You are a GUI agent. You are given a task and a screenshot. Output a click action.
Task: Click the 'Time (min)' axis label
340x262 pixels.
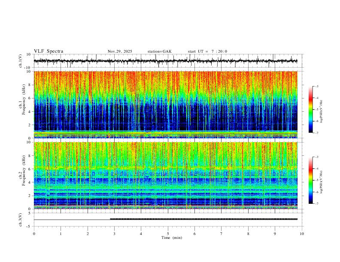172,238
